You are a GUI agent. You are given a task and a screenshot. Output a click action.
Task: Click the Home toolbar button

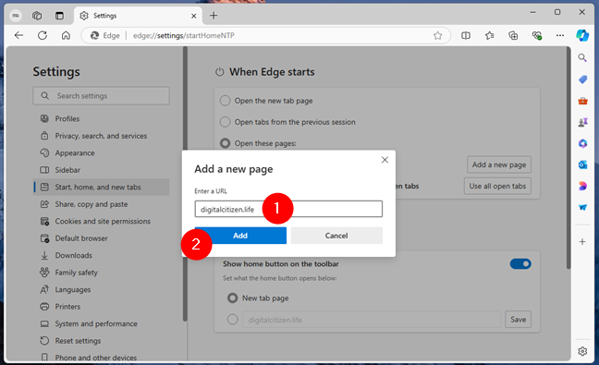click(66, 35)
